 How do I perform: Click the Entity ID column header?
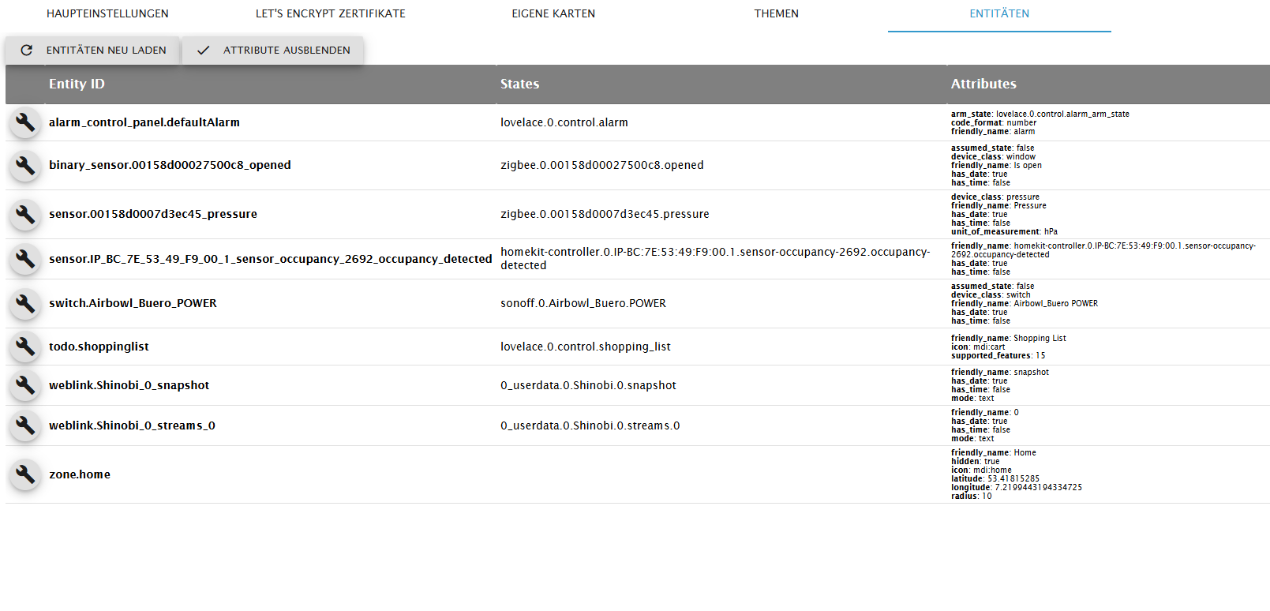tap(77, 84)
